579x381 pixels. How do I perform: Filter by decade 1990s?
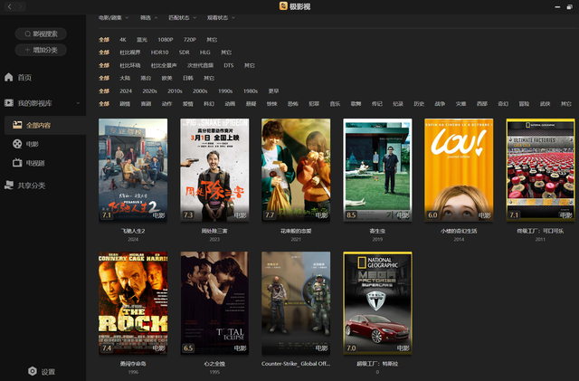click(225, 90)
